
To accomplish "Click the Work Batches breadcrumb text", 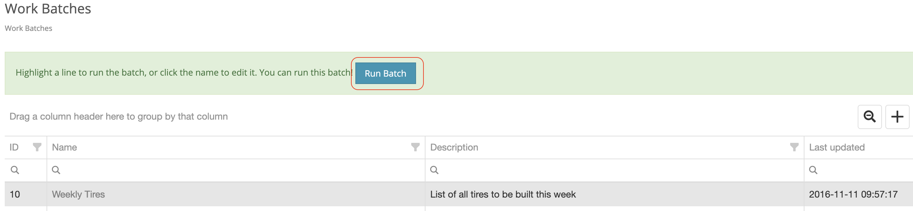I will [28, 28].
